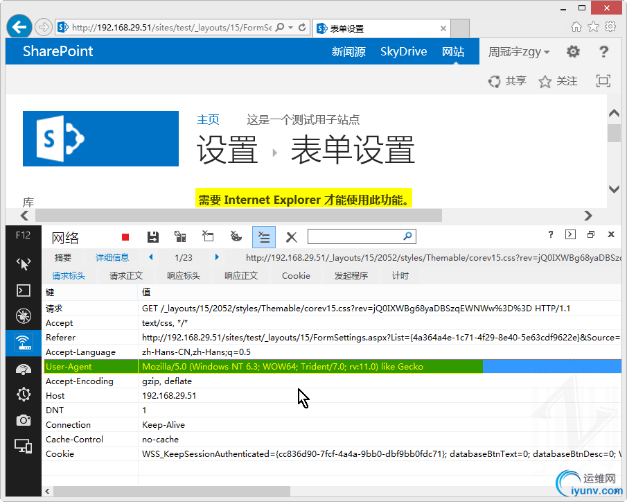The width and height of the screenshot is (627, 502).
Task: Click the address bar search magnifier icon
Action: coord(280,27)
